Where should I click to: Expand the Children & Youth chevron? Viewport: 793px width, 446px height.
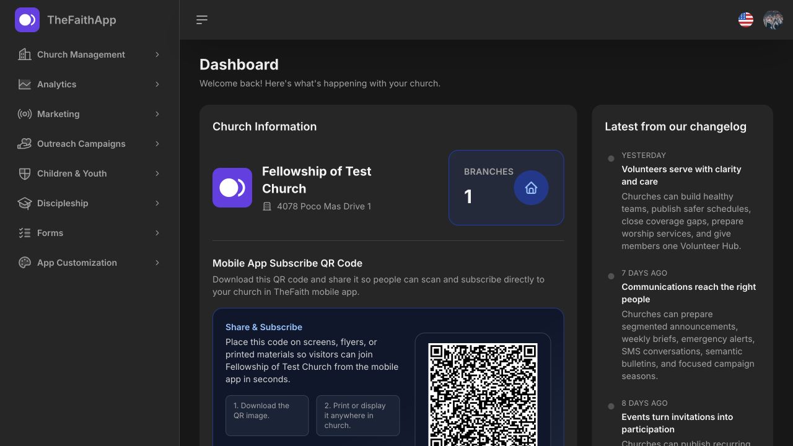click(157, 173)
